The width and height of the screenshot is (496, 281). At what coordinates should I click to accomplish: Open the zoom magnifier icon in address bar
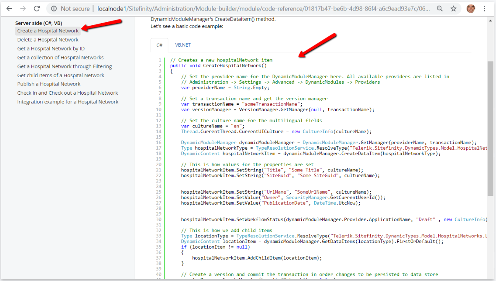[440, 8]
